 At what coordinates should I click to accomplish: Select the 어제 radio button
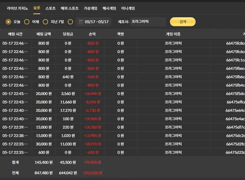[27, 22]
